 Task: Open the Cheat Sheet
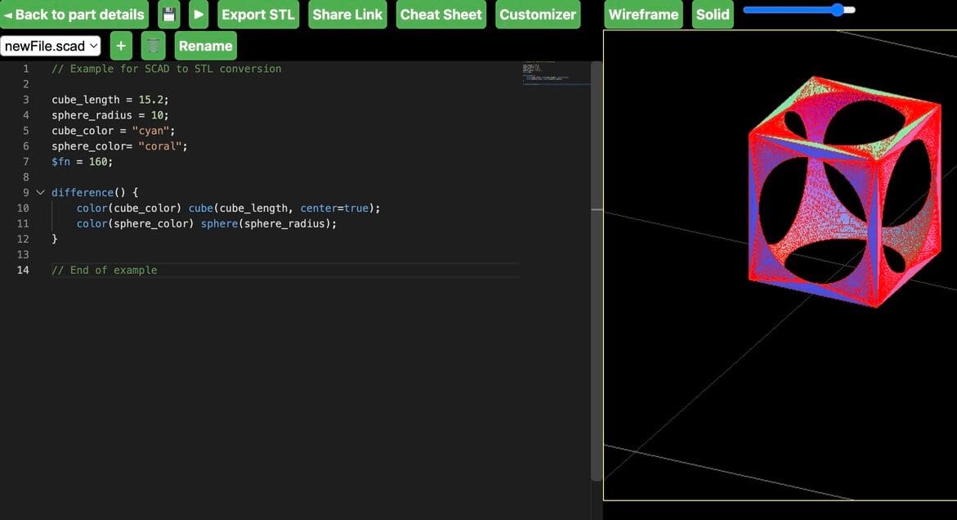[440, 15]
